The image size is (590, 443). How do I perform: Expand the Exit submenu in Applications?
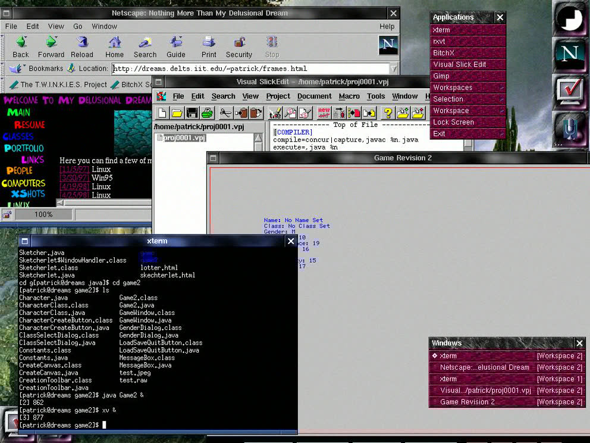point(467,134)
